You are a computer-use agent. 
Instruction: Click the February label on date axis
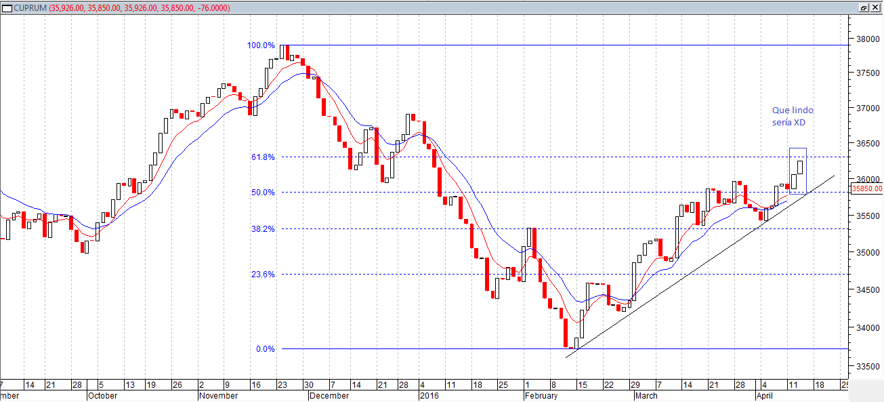point(542,395)
